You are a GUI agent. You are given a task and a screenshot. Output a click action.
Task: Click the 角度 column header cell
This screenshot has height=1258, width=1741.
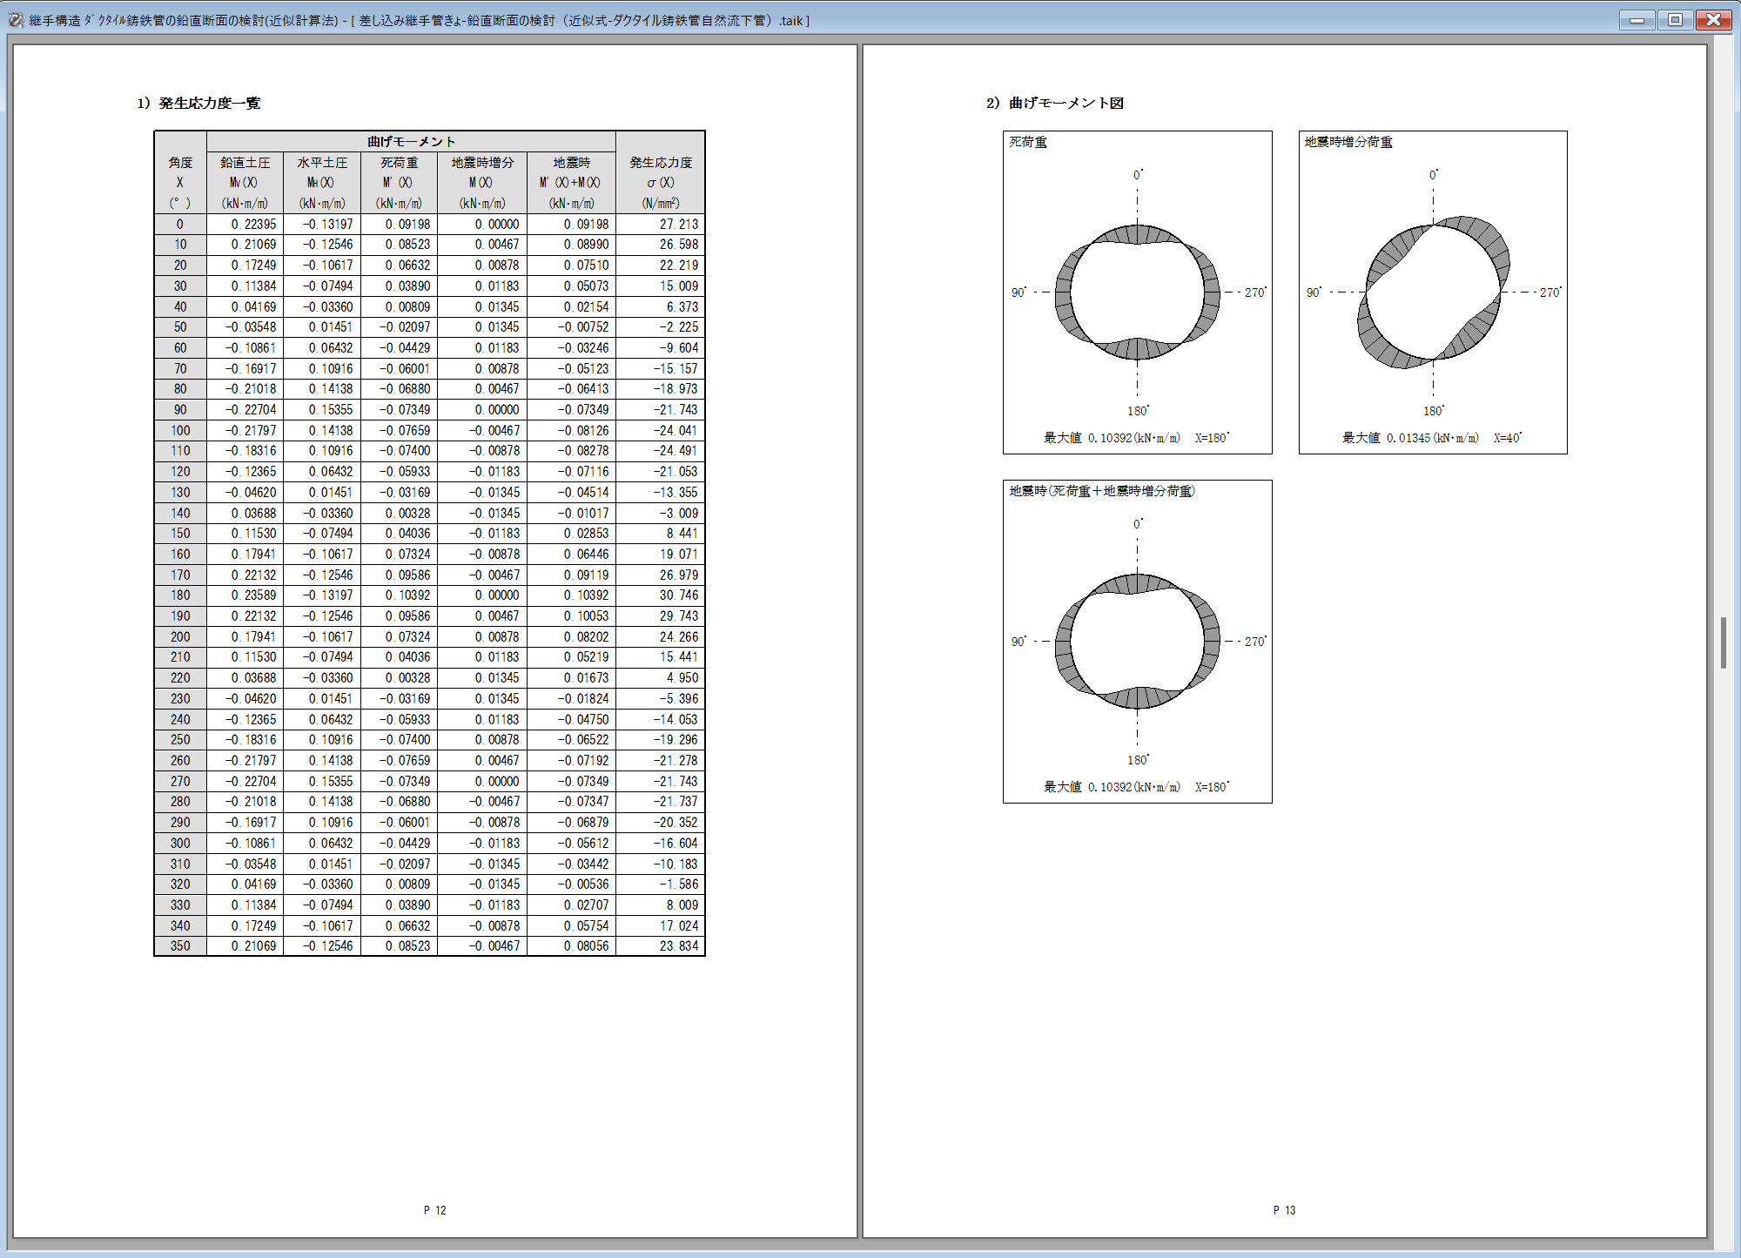pos(180,163)
